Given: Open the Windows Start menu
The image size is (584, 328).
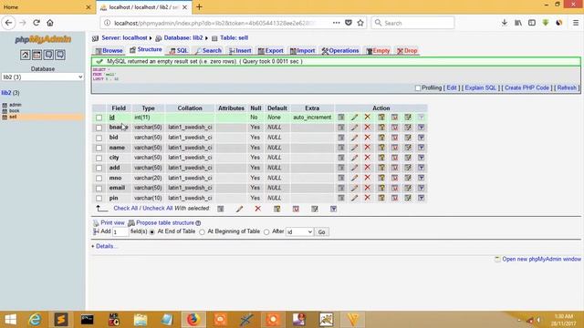Looking at the screenshot, I should tap(10, 320).
